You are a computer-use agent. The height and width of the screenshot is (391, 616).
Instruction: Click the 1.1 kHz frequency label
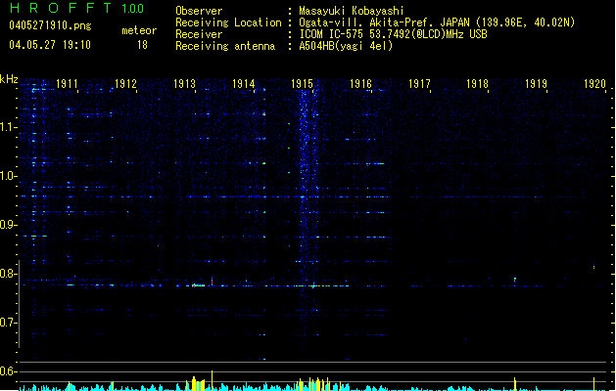9,127
